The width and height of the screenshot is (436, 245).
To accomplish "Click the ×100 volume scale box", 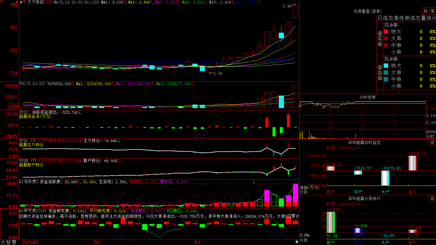I will pos(13,106).
